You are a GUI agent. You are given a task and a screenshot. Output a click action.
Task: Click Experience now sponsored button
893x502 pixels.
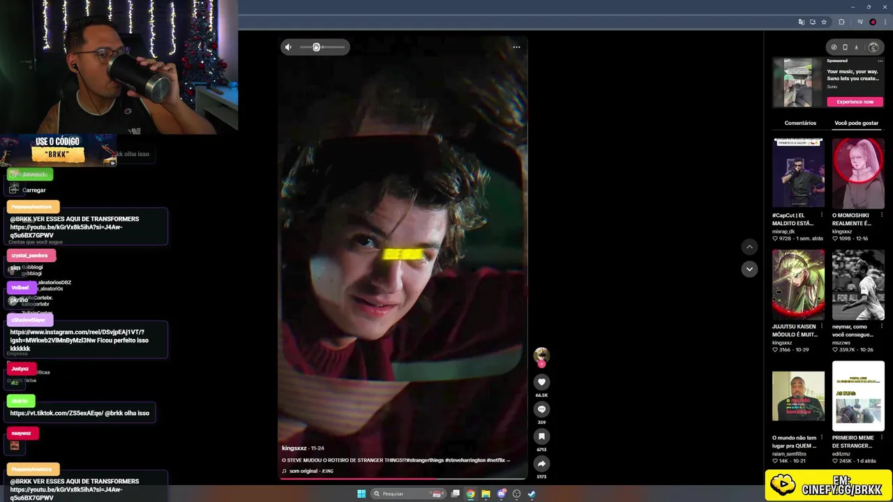point(855,102)
